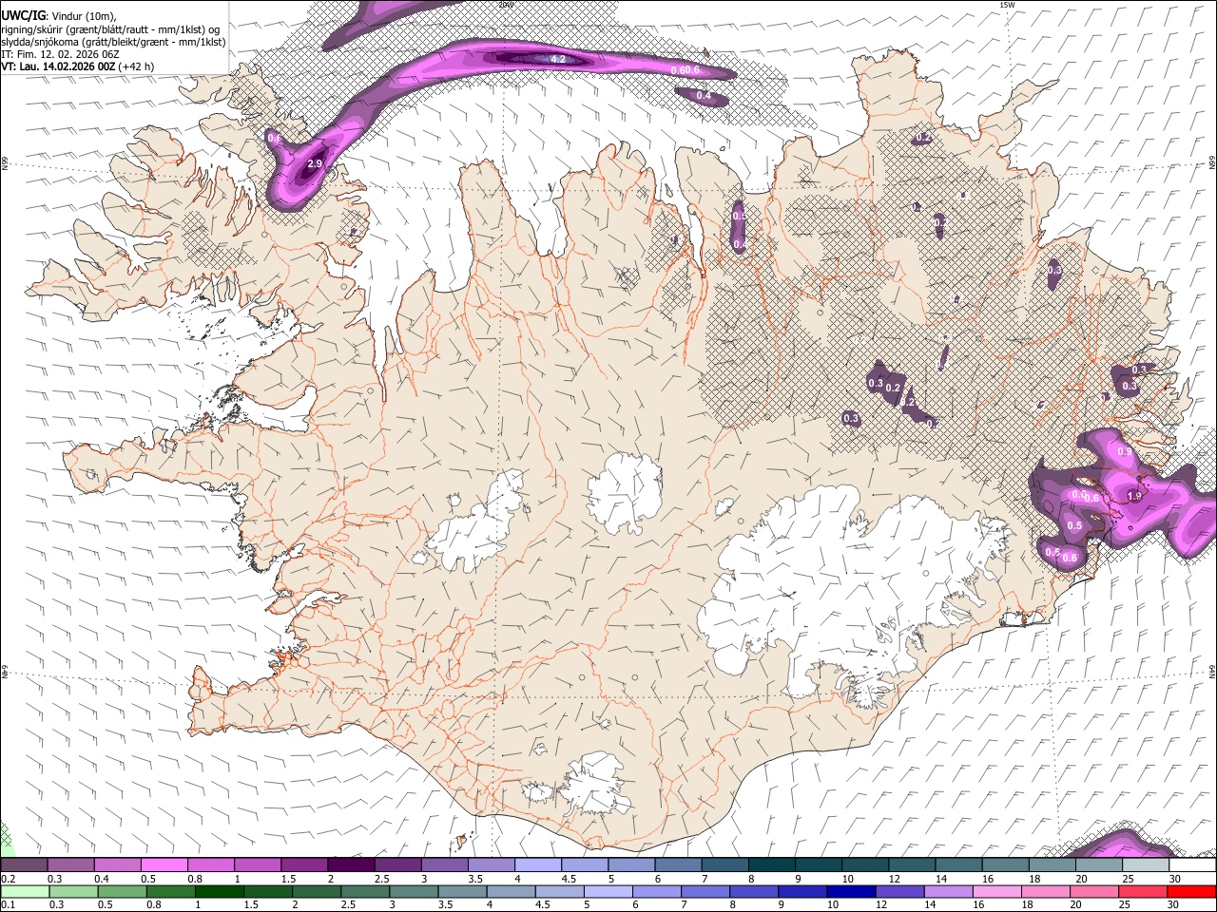
Task: Pick the dark teal 8 swatch in upper legend
Action: tap(772, 864)
